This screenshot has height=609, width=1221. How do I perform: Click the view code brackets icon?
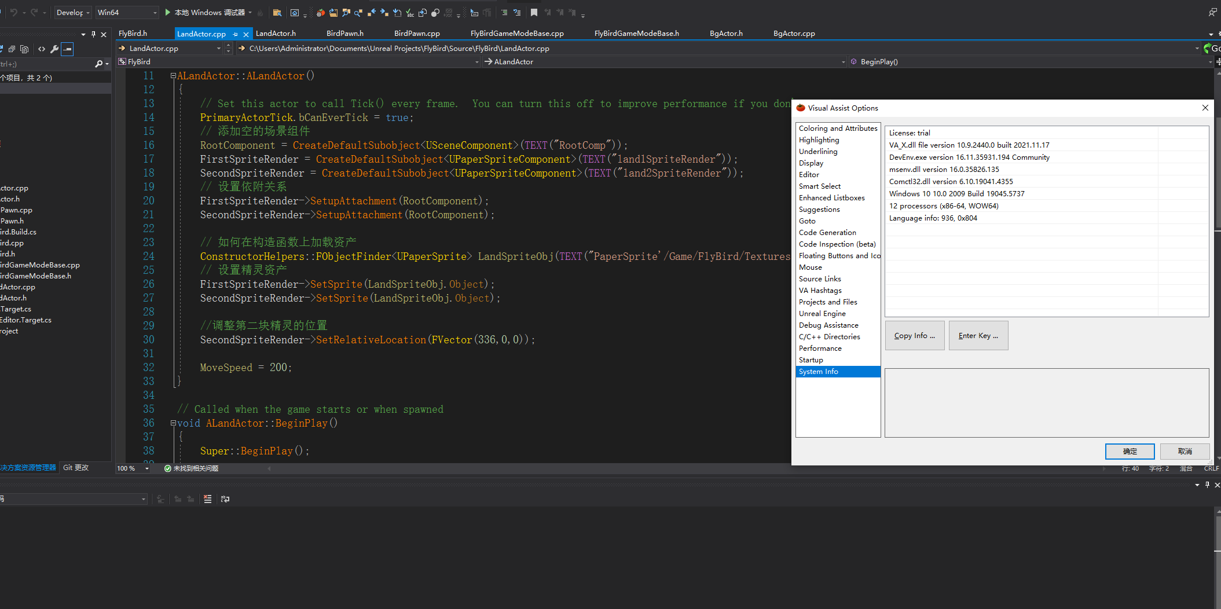pyautogui.click(x=42, y=49)
